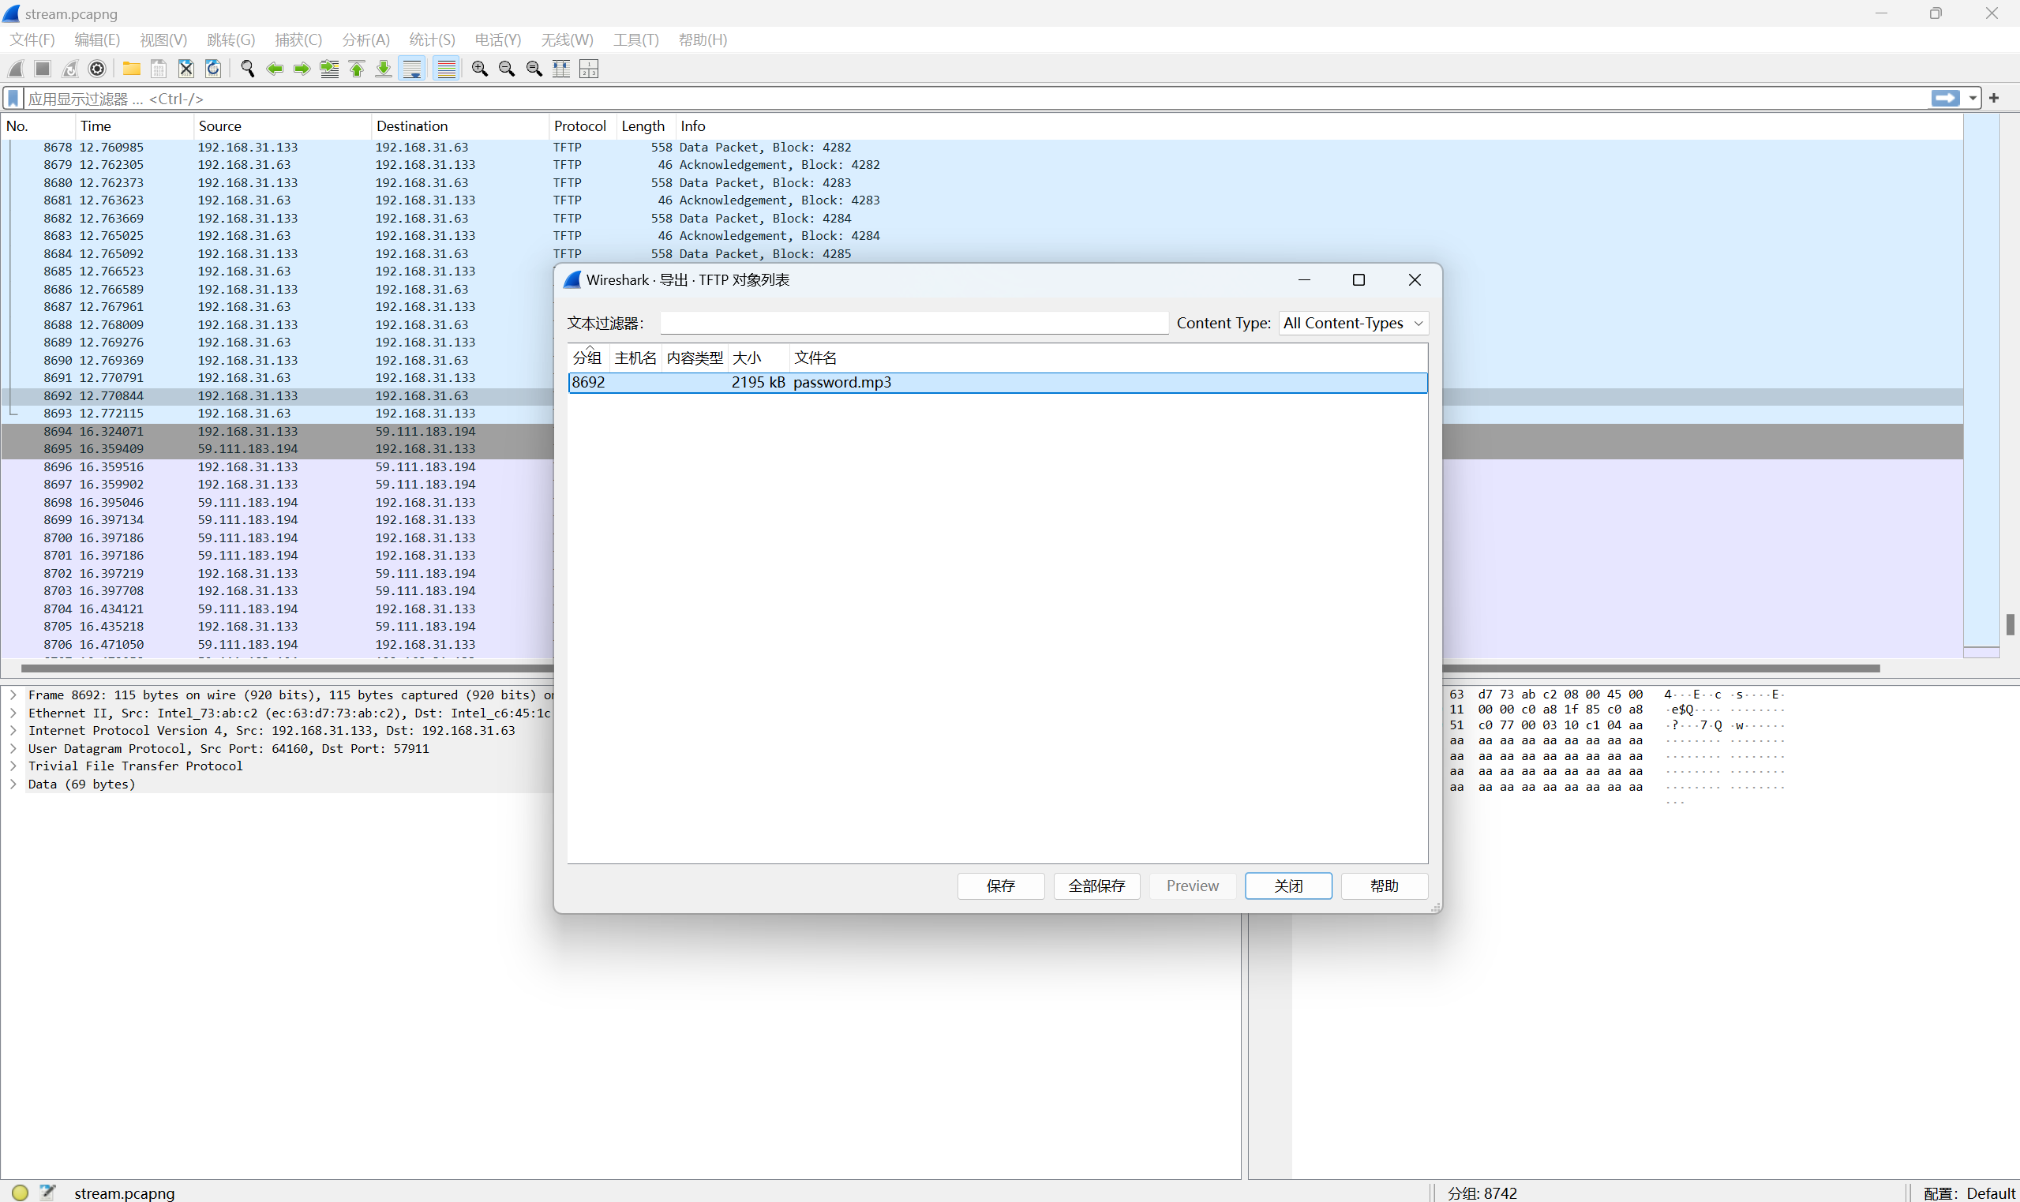
Task: Click 保存 button in TFTP export dialog
Action: pyautogui.click(x=1001, y=886)
